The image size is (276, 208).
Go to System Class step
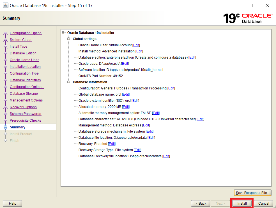(x=20, y=40)
